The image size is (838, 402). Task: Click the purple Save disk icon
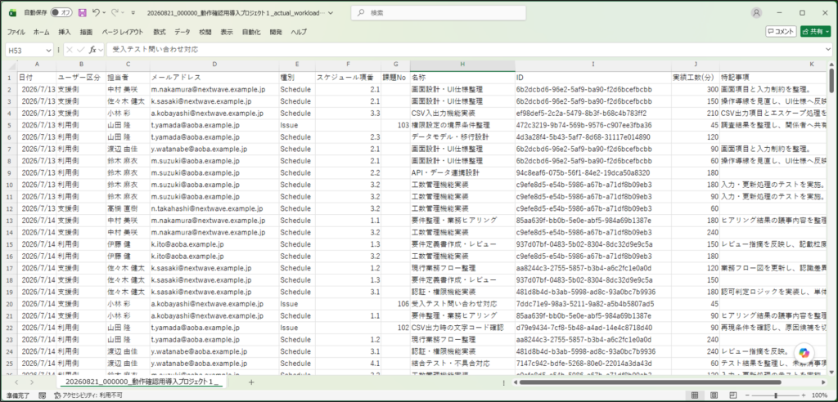pyautogui.click(x=83, y=12)
